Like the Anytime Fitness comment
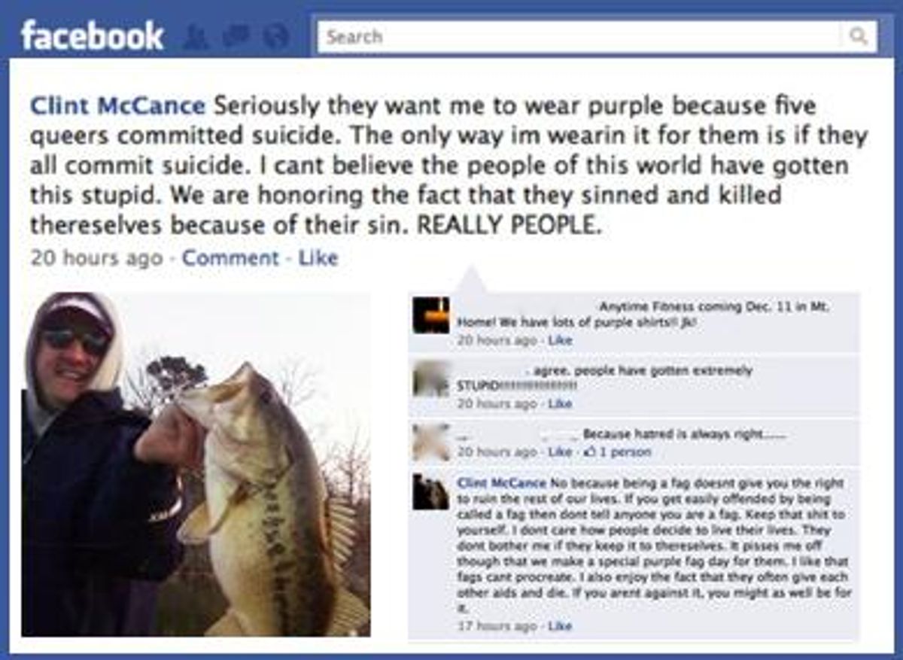 pyautogui.click(x=560, y=340)
